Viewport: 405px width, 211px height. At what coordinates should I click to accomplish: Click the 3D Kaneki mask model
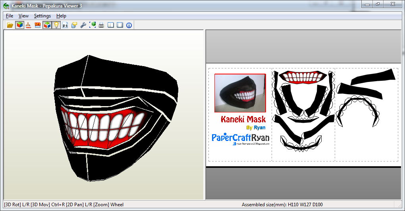click(116, 118)
